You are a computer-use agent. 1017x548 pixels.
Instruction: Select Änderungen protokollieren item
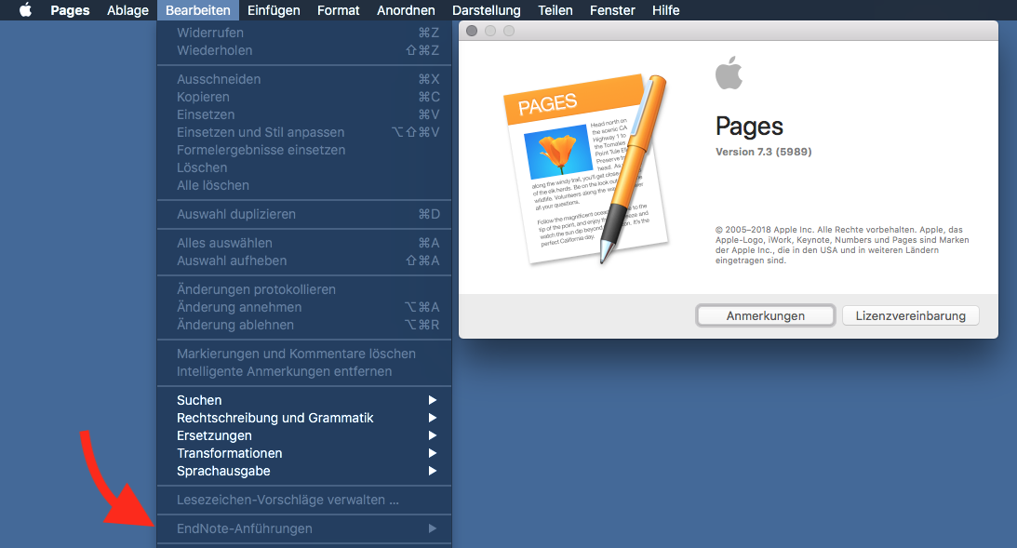[304, 289]
